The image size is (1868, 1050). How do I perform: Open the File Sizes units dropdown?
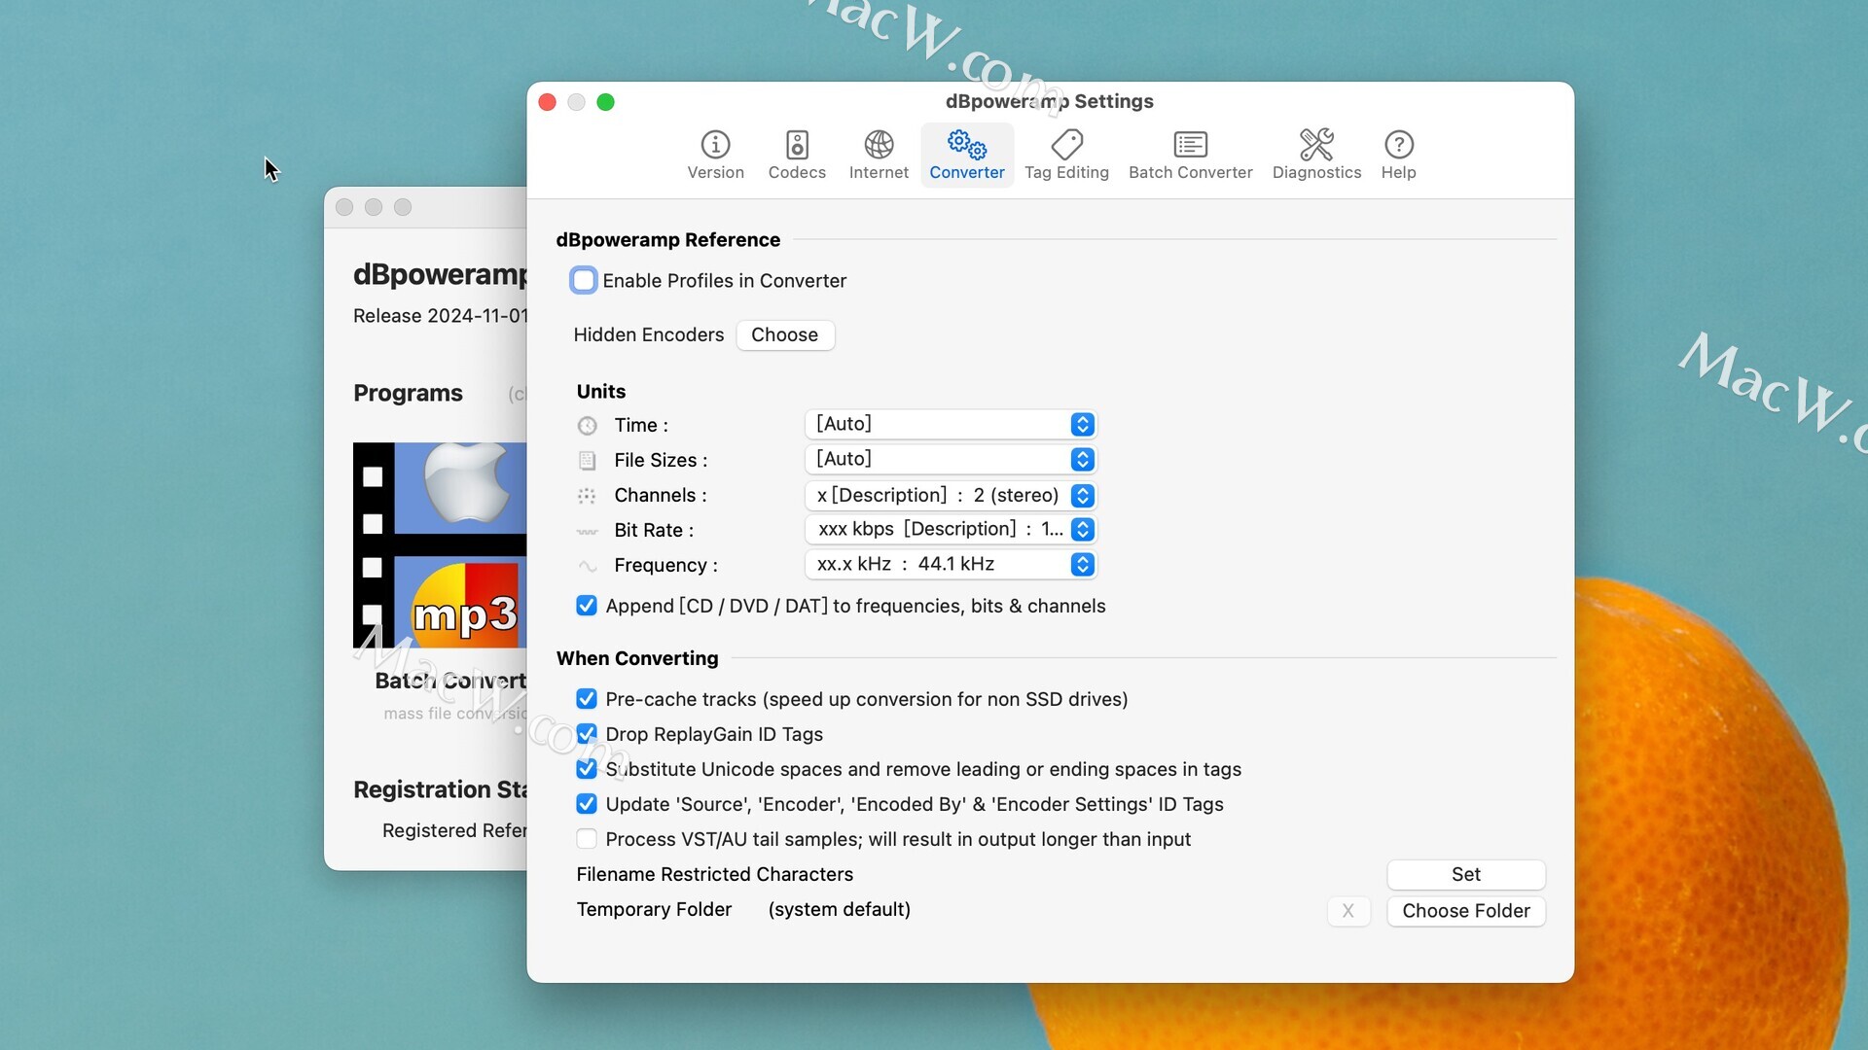click(951, 460)
